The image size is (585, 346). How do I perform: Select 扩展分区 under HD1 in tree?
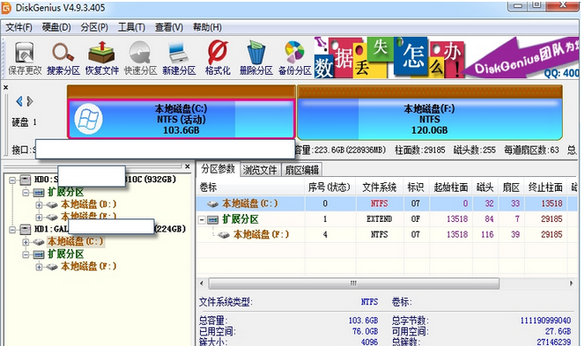click(65, 254)
